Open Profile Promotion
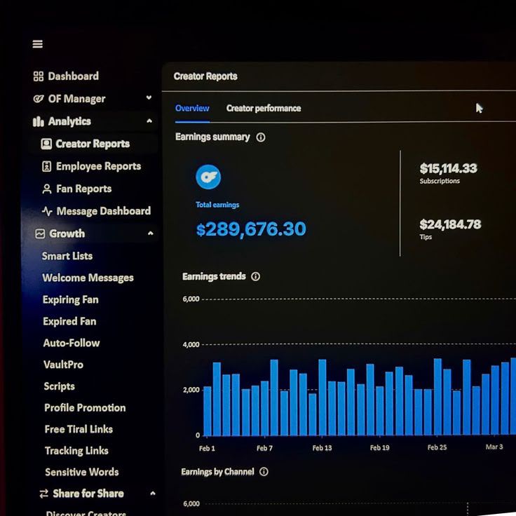 (85, 408)
